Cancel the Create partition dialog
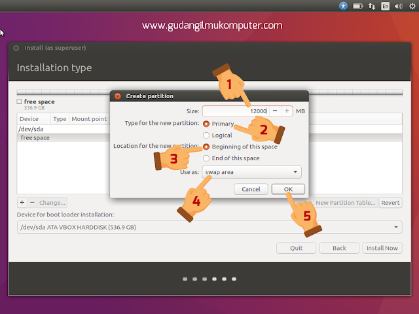The height and width of the screenshot is (314, 419). pyautogui.click(x=251, y=189)
